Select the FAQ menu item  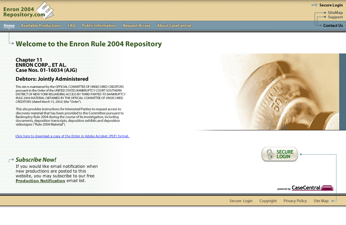coord(72,26)
